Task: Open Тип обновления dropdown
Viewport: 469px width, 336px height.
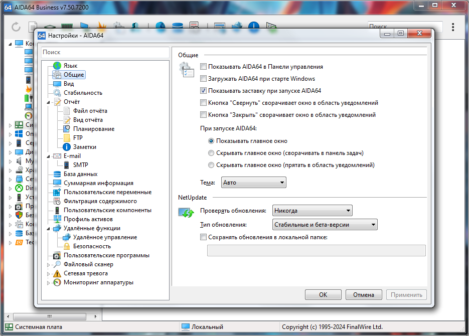Action: click(x=325, y=225)
